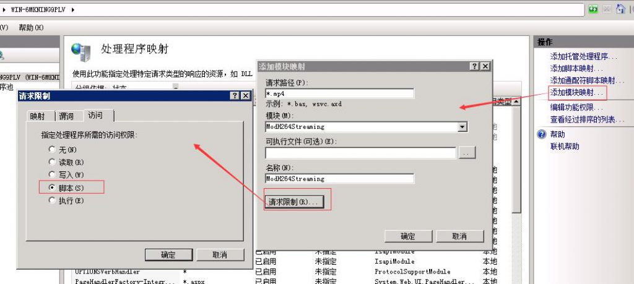
Task: Click the ? help button in the 添加模块映射 dialog
Action: [x=474, y=66]
